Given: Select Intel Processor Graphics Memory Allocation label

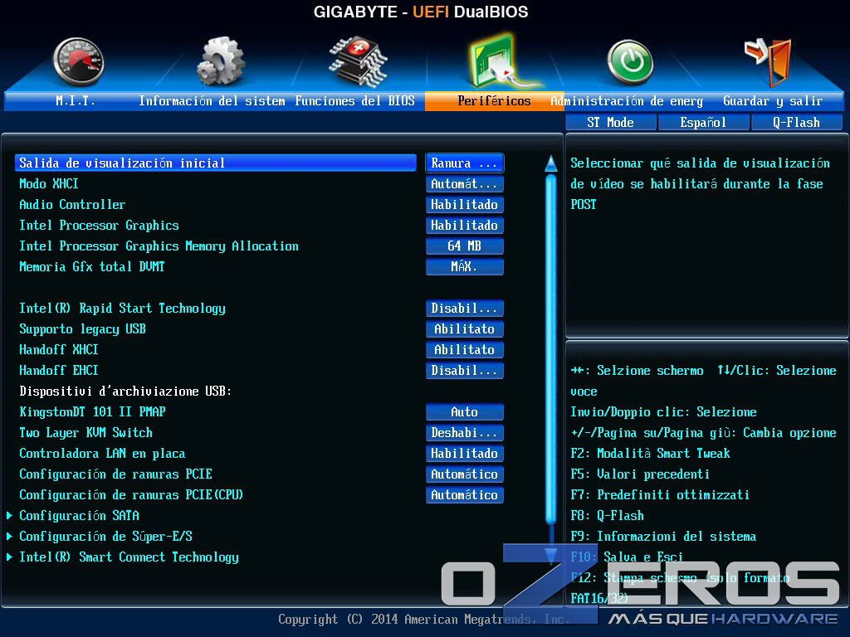Looking at the screenshot, I should tap(159, 246).
